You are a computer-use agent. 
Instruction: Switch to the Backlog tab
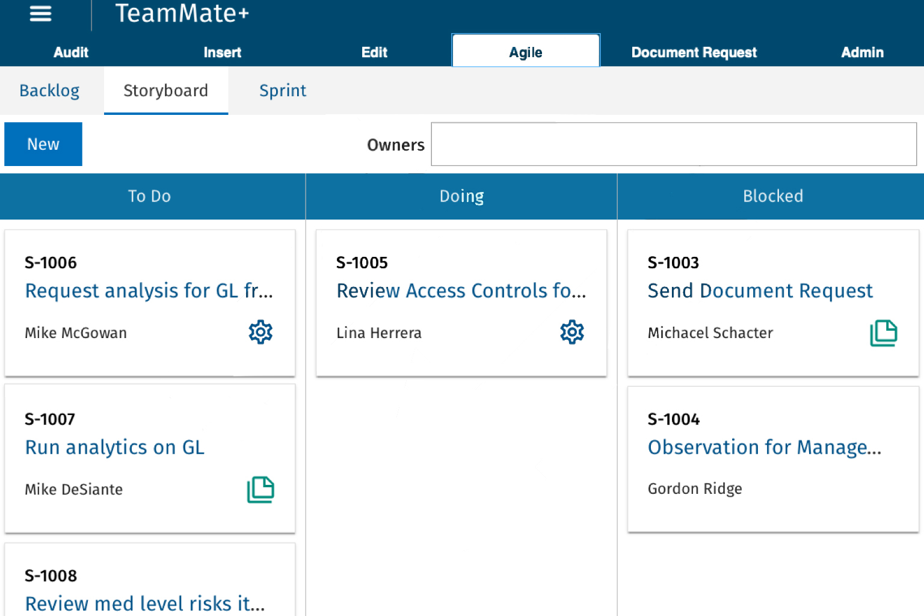pyautogui.click(x=49, y=90)
